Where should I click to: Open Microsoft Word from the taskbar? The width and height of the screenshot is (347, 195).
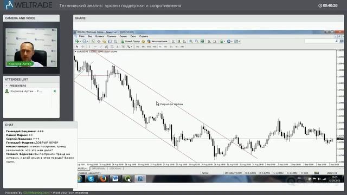115,179
